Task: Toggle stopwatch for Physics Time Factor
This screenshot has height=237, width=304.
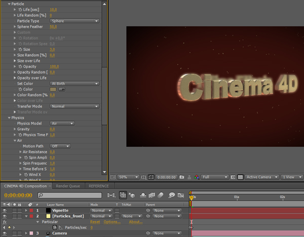Action: pos(20,135)
